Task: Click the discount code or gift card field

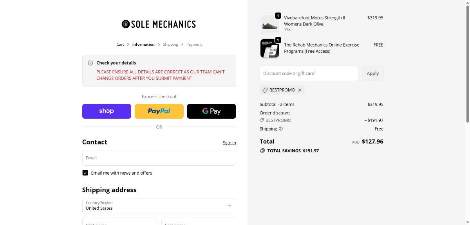Action: click(309, 73)
